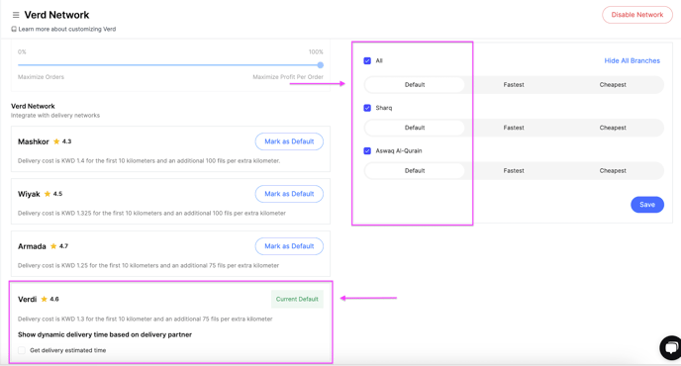Image resolution: width=681 pixels, height=366 pixels.
Task: Click the Mashkor network name
Action: 34,141
